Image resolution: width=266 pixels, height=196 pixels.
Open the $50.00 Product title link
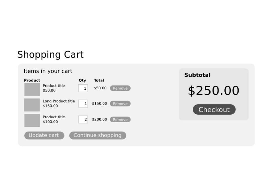pyautogui.click(x=54, y=86)
